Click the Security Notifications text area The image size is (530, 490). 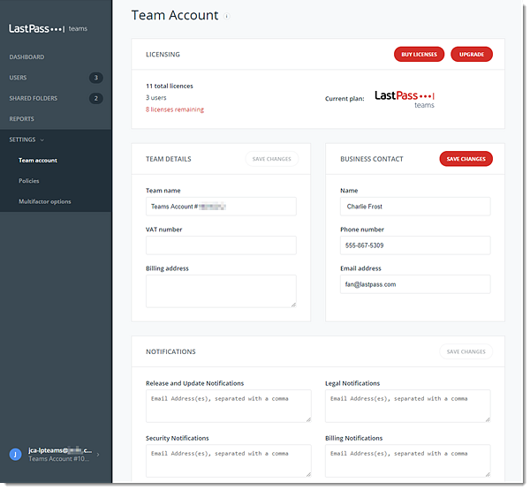coord(229,461)
